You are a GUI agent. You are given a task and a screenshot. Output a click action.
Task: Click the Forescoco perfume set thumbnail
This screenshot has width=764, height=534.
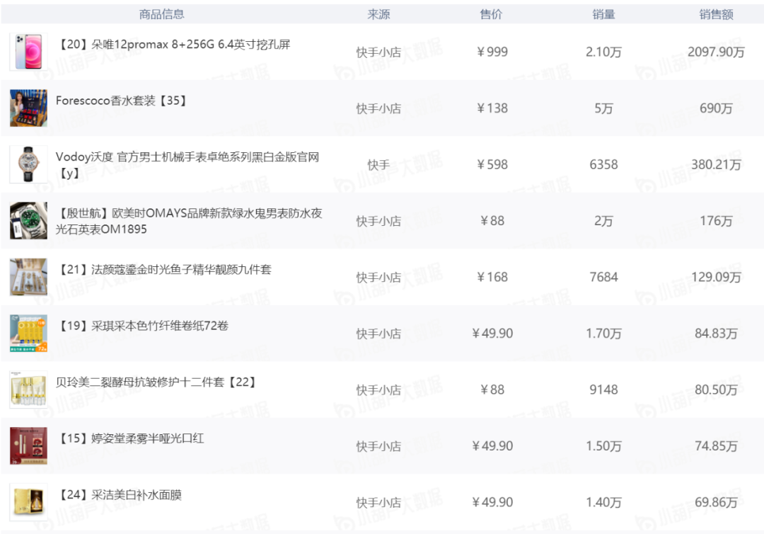point(28,108)
